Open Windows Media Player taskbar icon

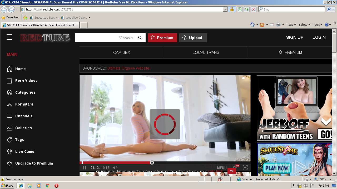click(x=39, y=186)
